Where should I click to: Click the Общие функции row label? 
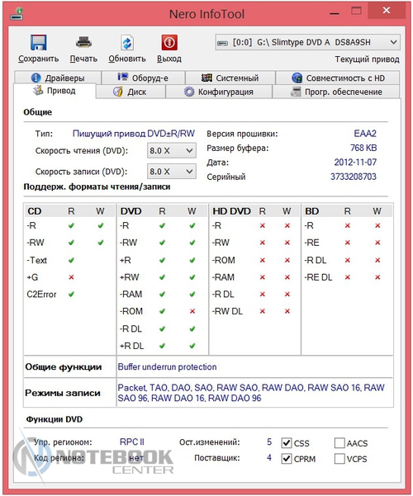pos(64,367)
